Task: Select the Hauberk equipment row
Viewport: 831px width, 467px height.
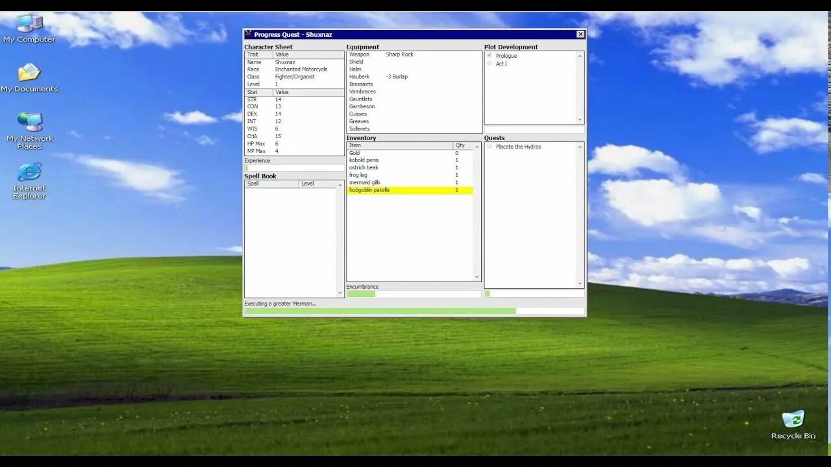Action: click(x=414, y=77)
